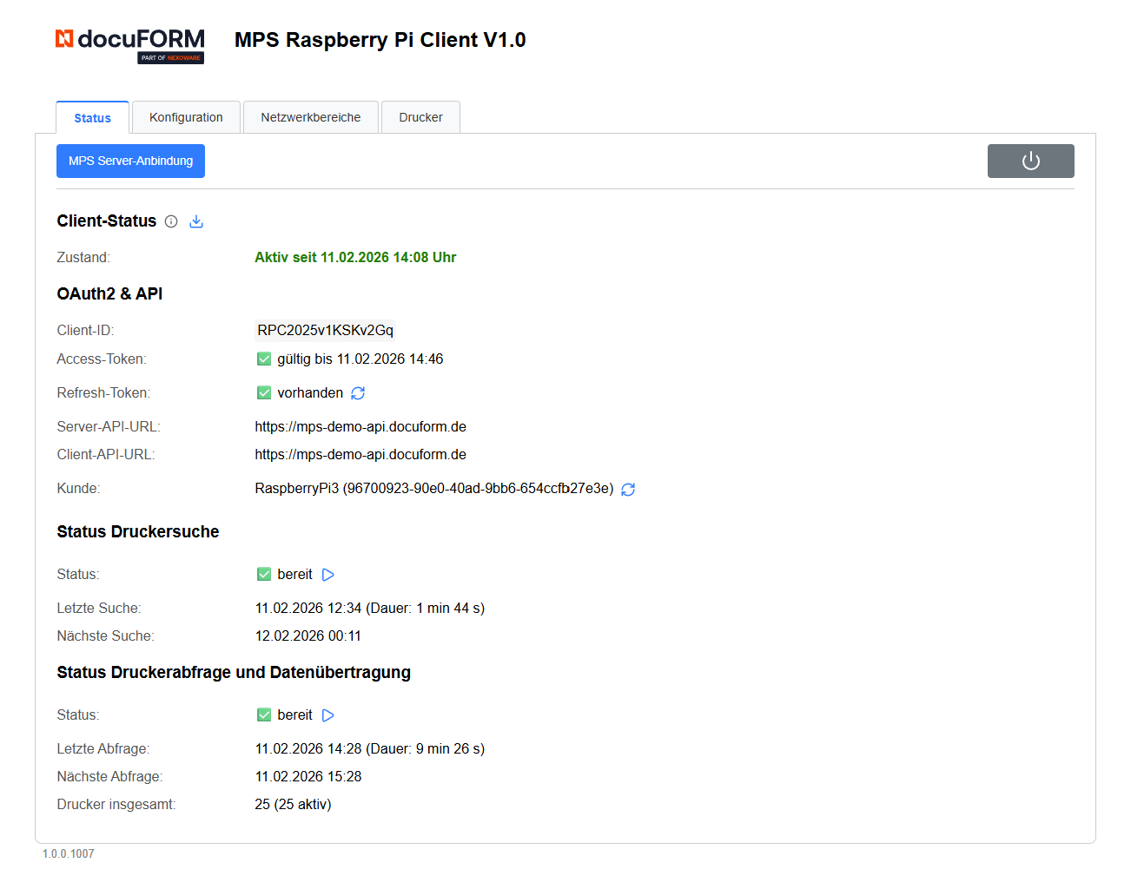
Task: Switch to the Konfiguration tab
Action: [185, 116]
